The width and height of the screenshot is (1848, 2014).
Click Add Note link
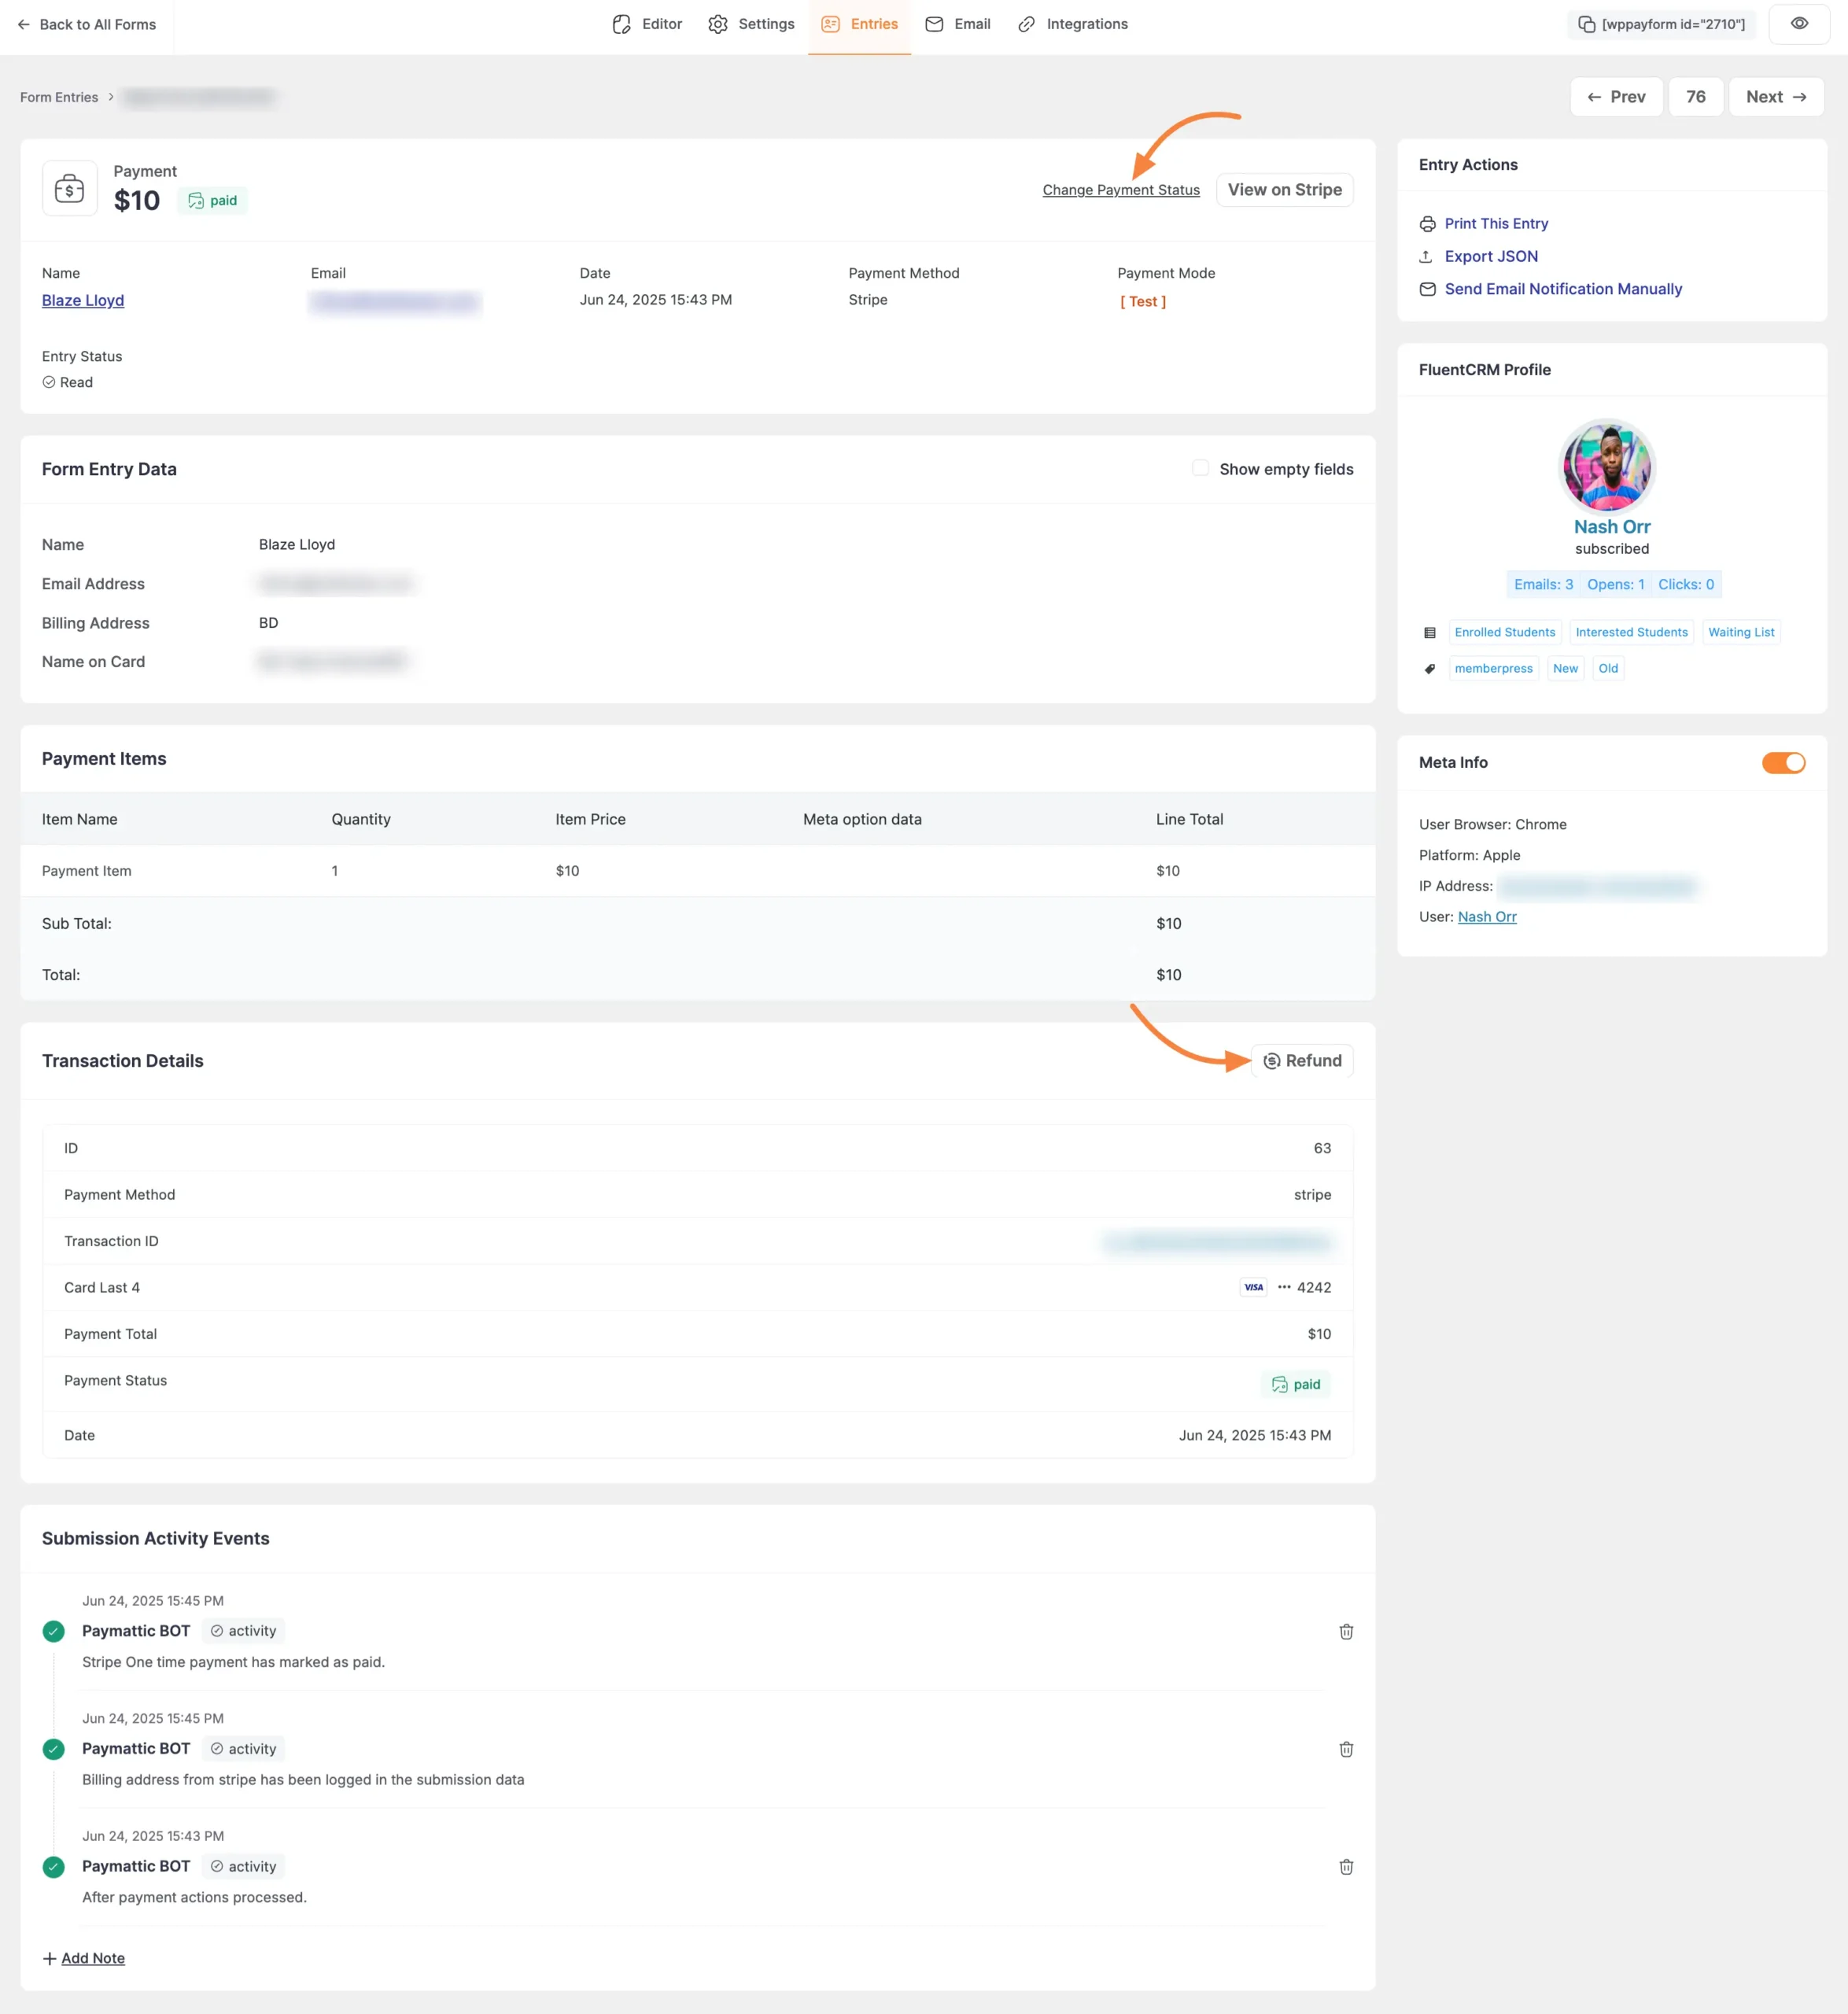click(93, 1958)
